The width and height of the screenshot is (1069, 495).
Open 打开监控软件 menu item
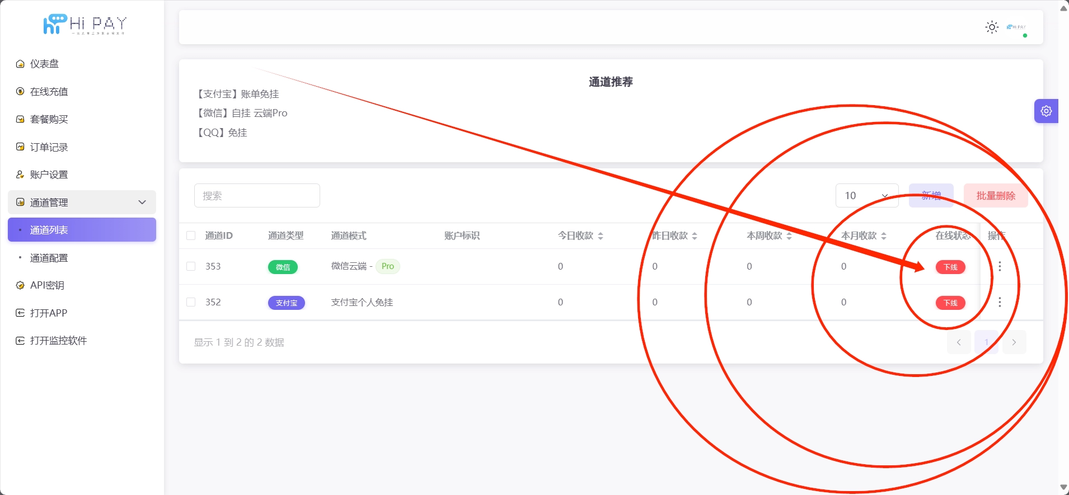click(x=82, y=341)
